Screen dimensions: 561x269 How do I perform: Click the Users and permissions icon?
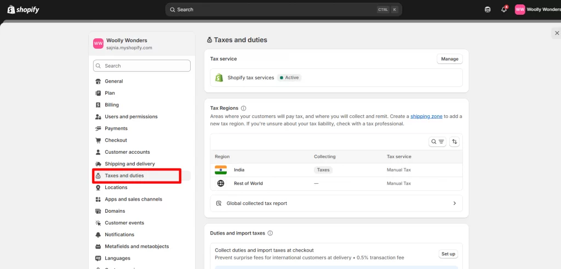point(98,117)
